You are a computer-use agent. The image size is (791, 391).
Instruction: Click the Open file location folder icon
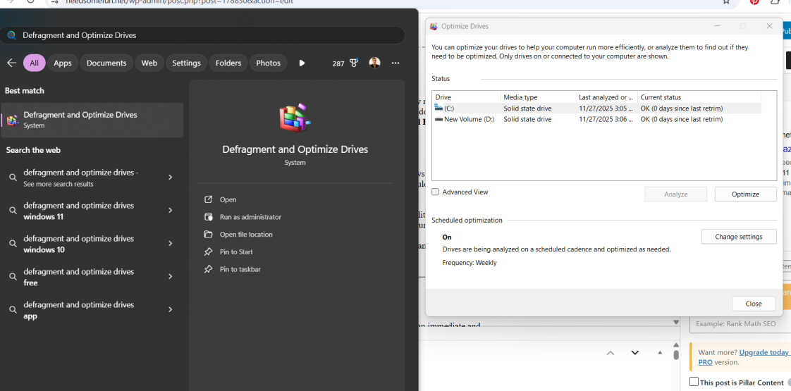[209, 235]
